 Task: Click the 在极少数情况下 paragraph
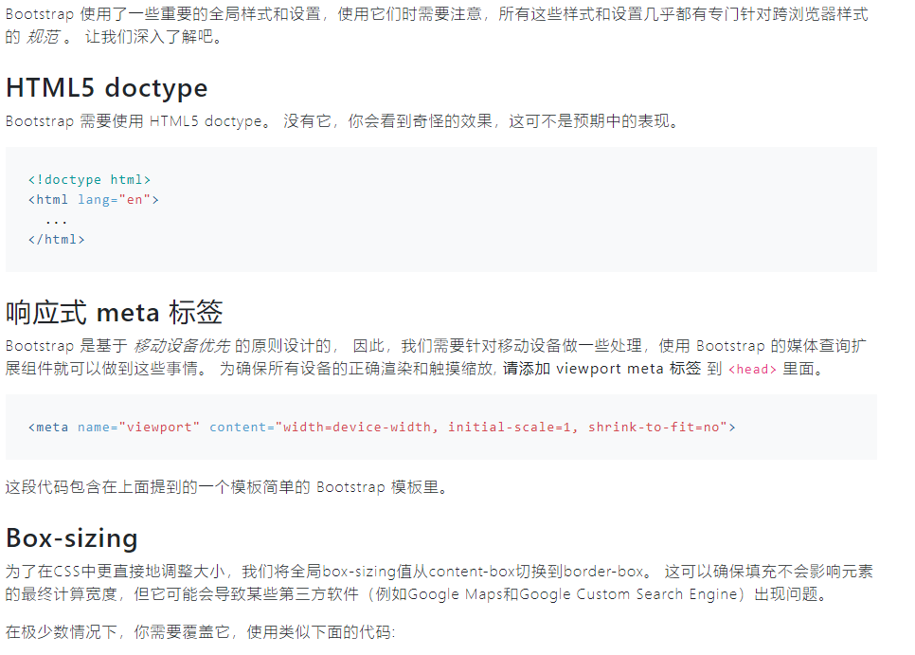tap(201, 631)
